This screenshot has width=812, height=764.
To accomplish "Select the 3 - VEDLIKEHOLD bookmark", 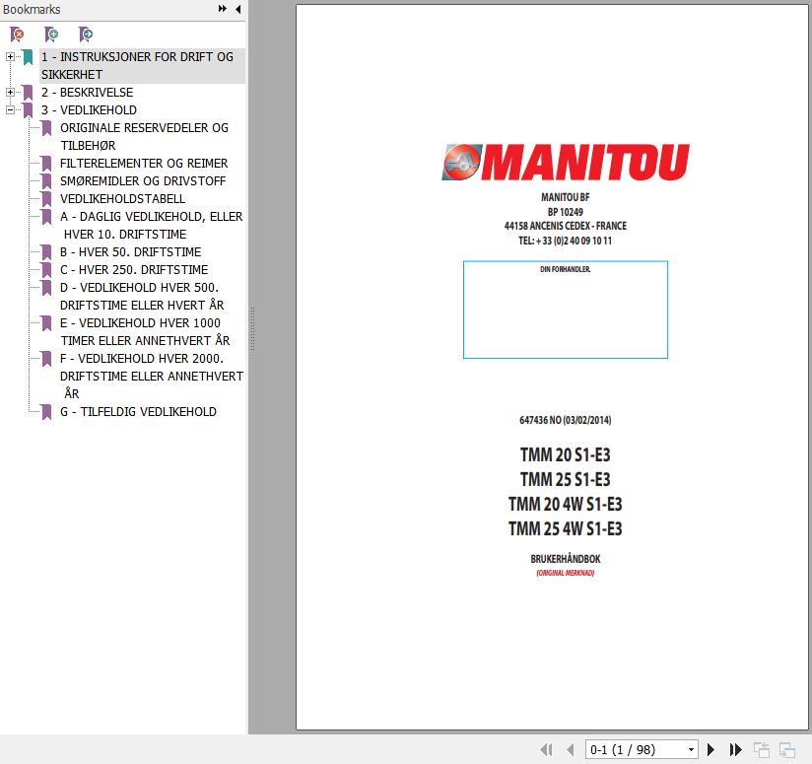I will (x=89, y=109).
